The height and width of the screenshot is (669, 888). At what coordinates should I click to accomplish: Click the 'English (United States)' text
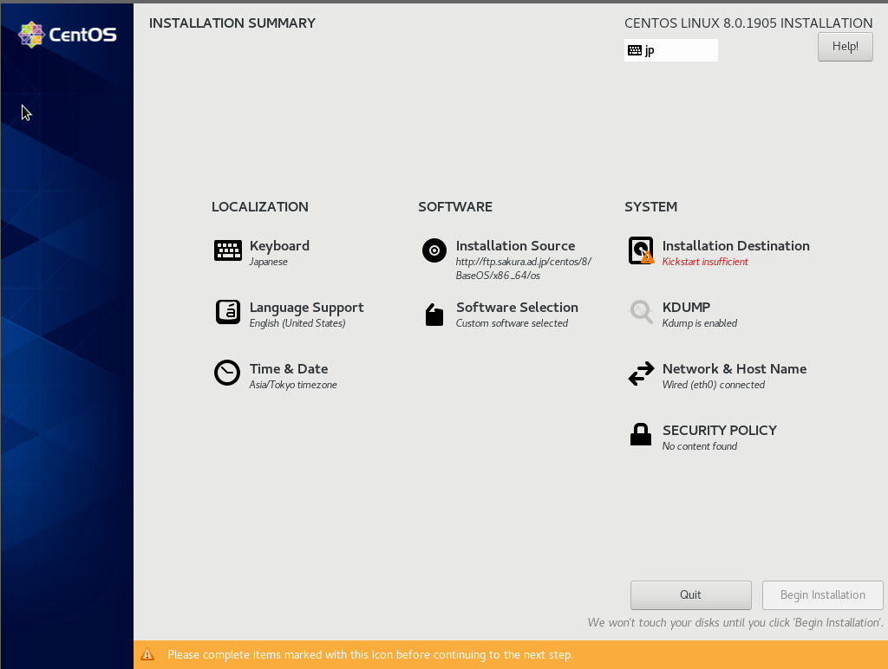(297, 323)
